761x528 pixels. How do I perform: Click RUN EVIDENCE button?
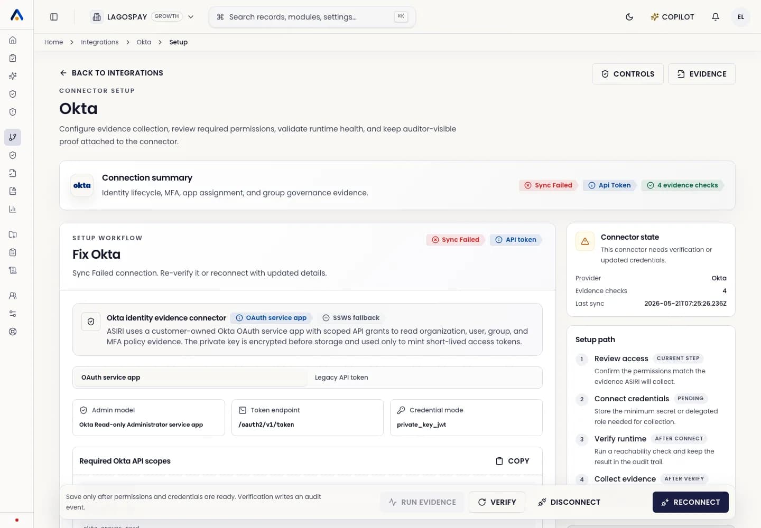422,502
